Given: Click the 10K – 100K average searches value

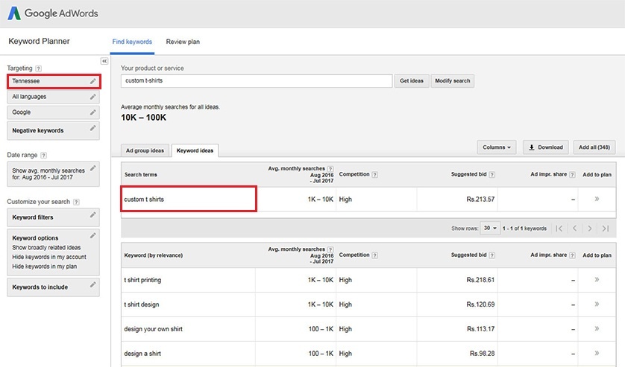Looking at the screenshot, I should pyautogui.click(x=143, y=118).
